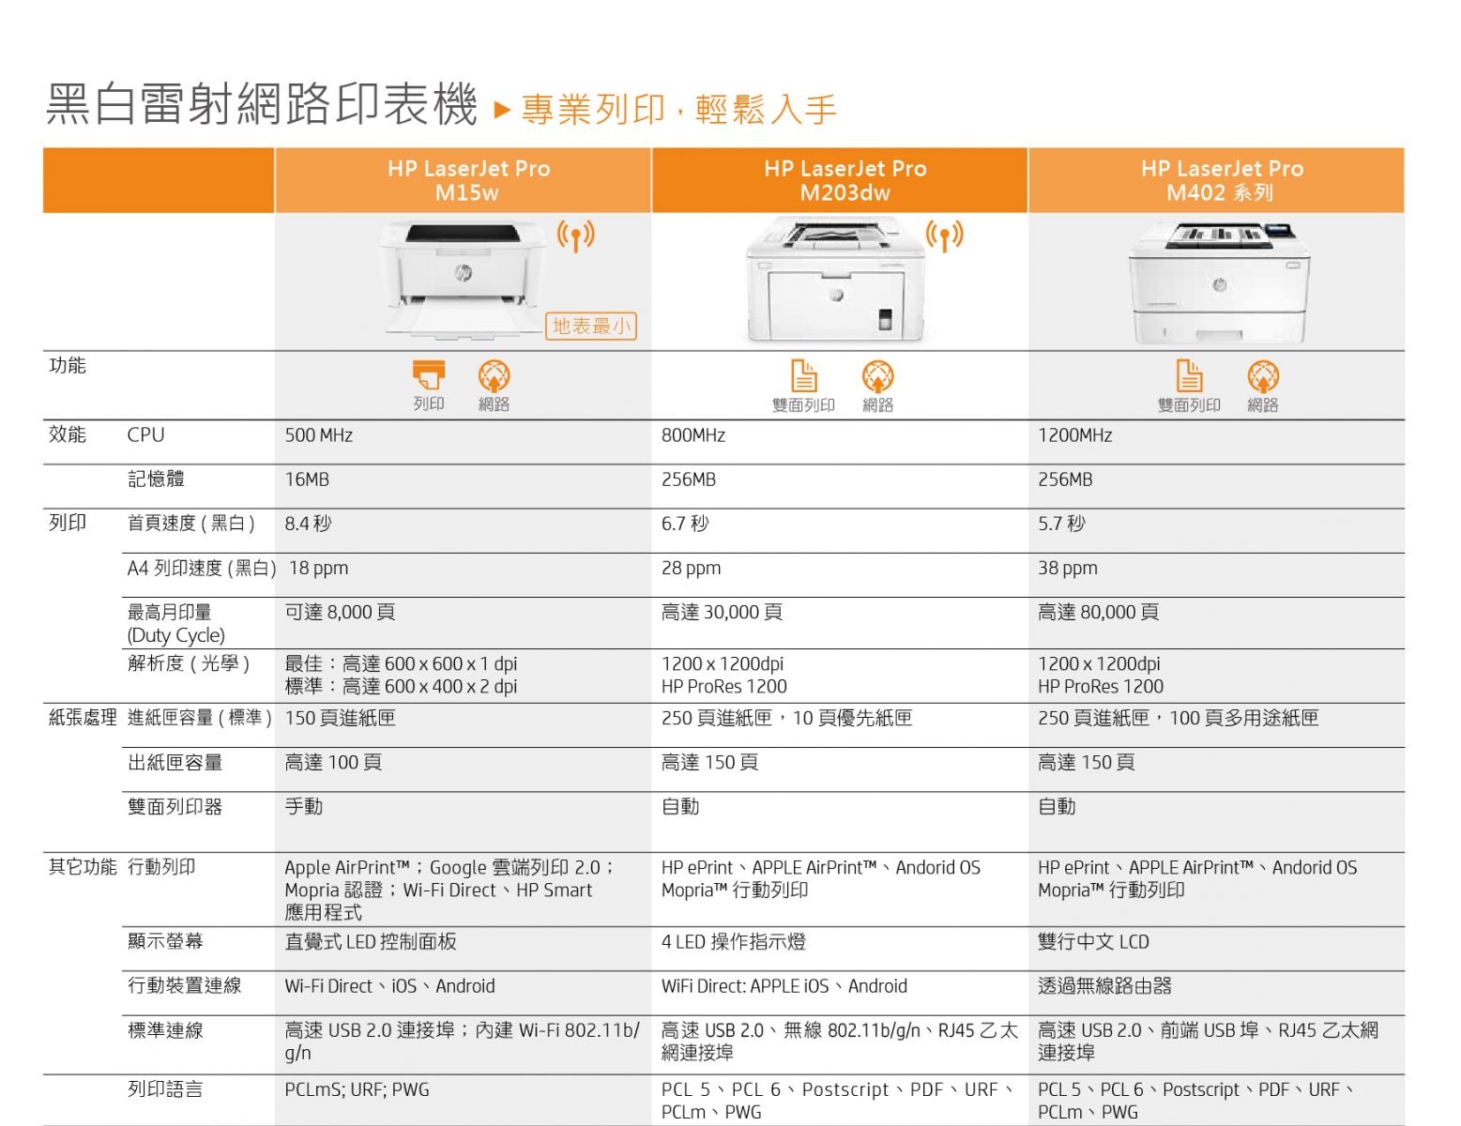Click the orange arrow beside the title
This screenshot has height=1126, width=1461.
(x=502, y=110)
